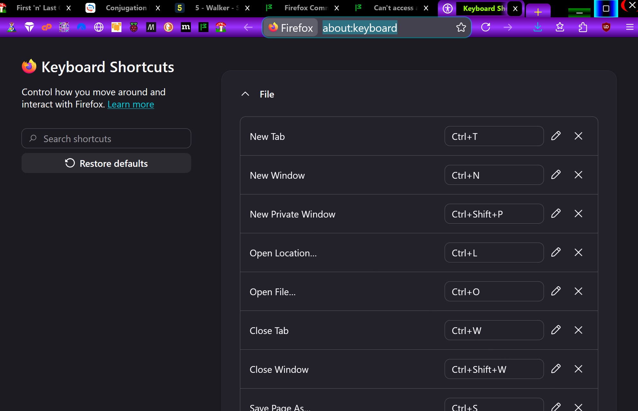Open the Extensions puzzle-piece icon
The height and width of the screenshot is (411, 638).
tap(583, 27)
